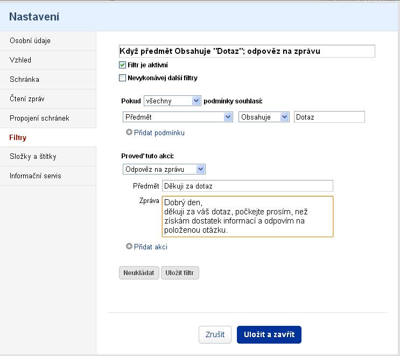Open the všechny conditions dropdown
This screenshot has width=400, height=356.
point(172,101)
